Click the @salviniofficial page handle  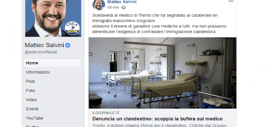(41, 52)
